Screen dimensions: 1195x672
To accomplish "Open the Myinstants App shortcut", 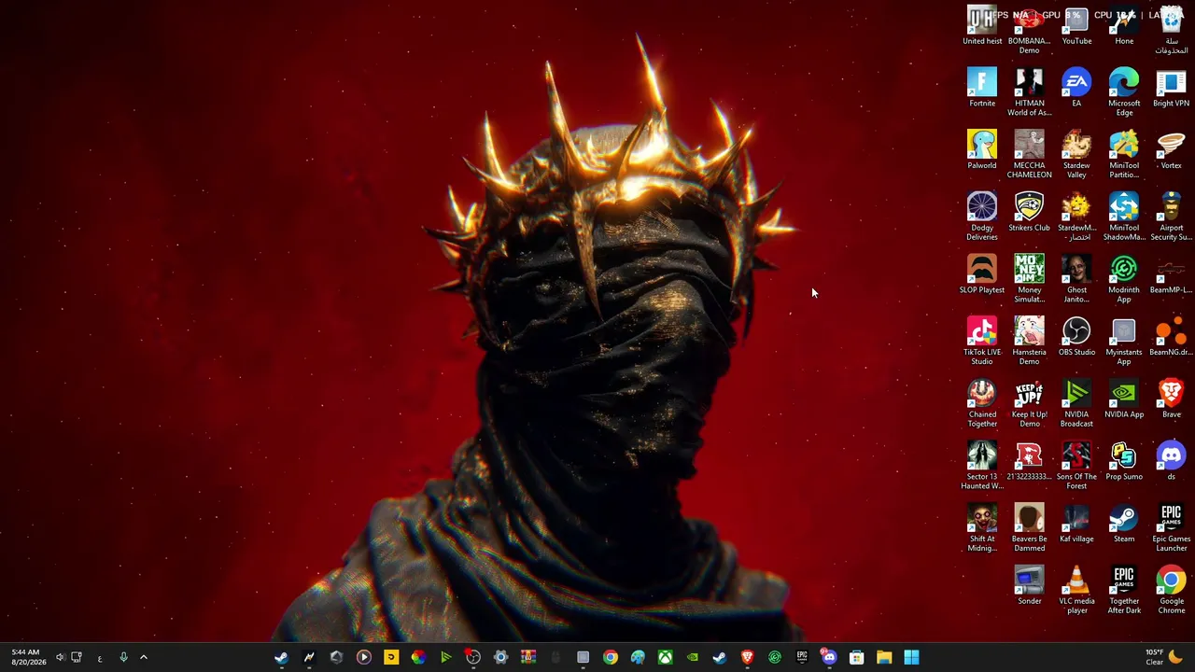I will point(1124,342).
